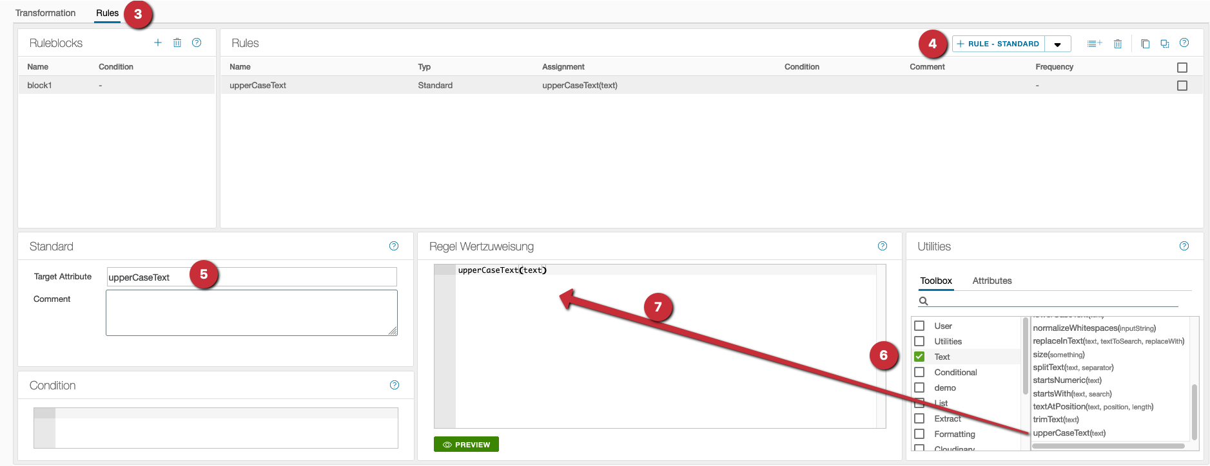The image size is (1210, 466).
Task: Tick the checkbox for upperCaseText rule row
Action: click(x=1182, y=86)
